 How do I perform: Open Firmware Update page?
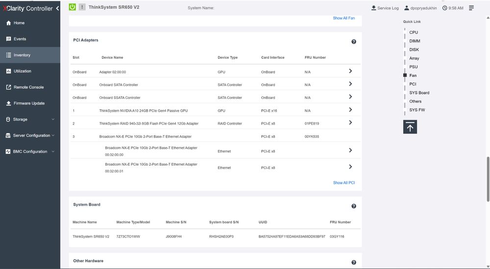(30, 103)
